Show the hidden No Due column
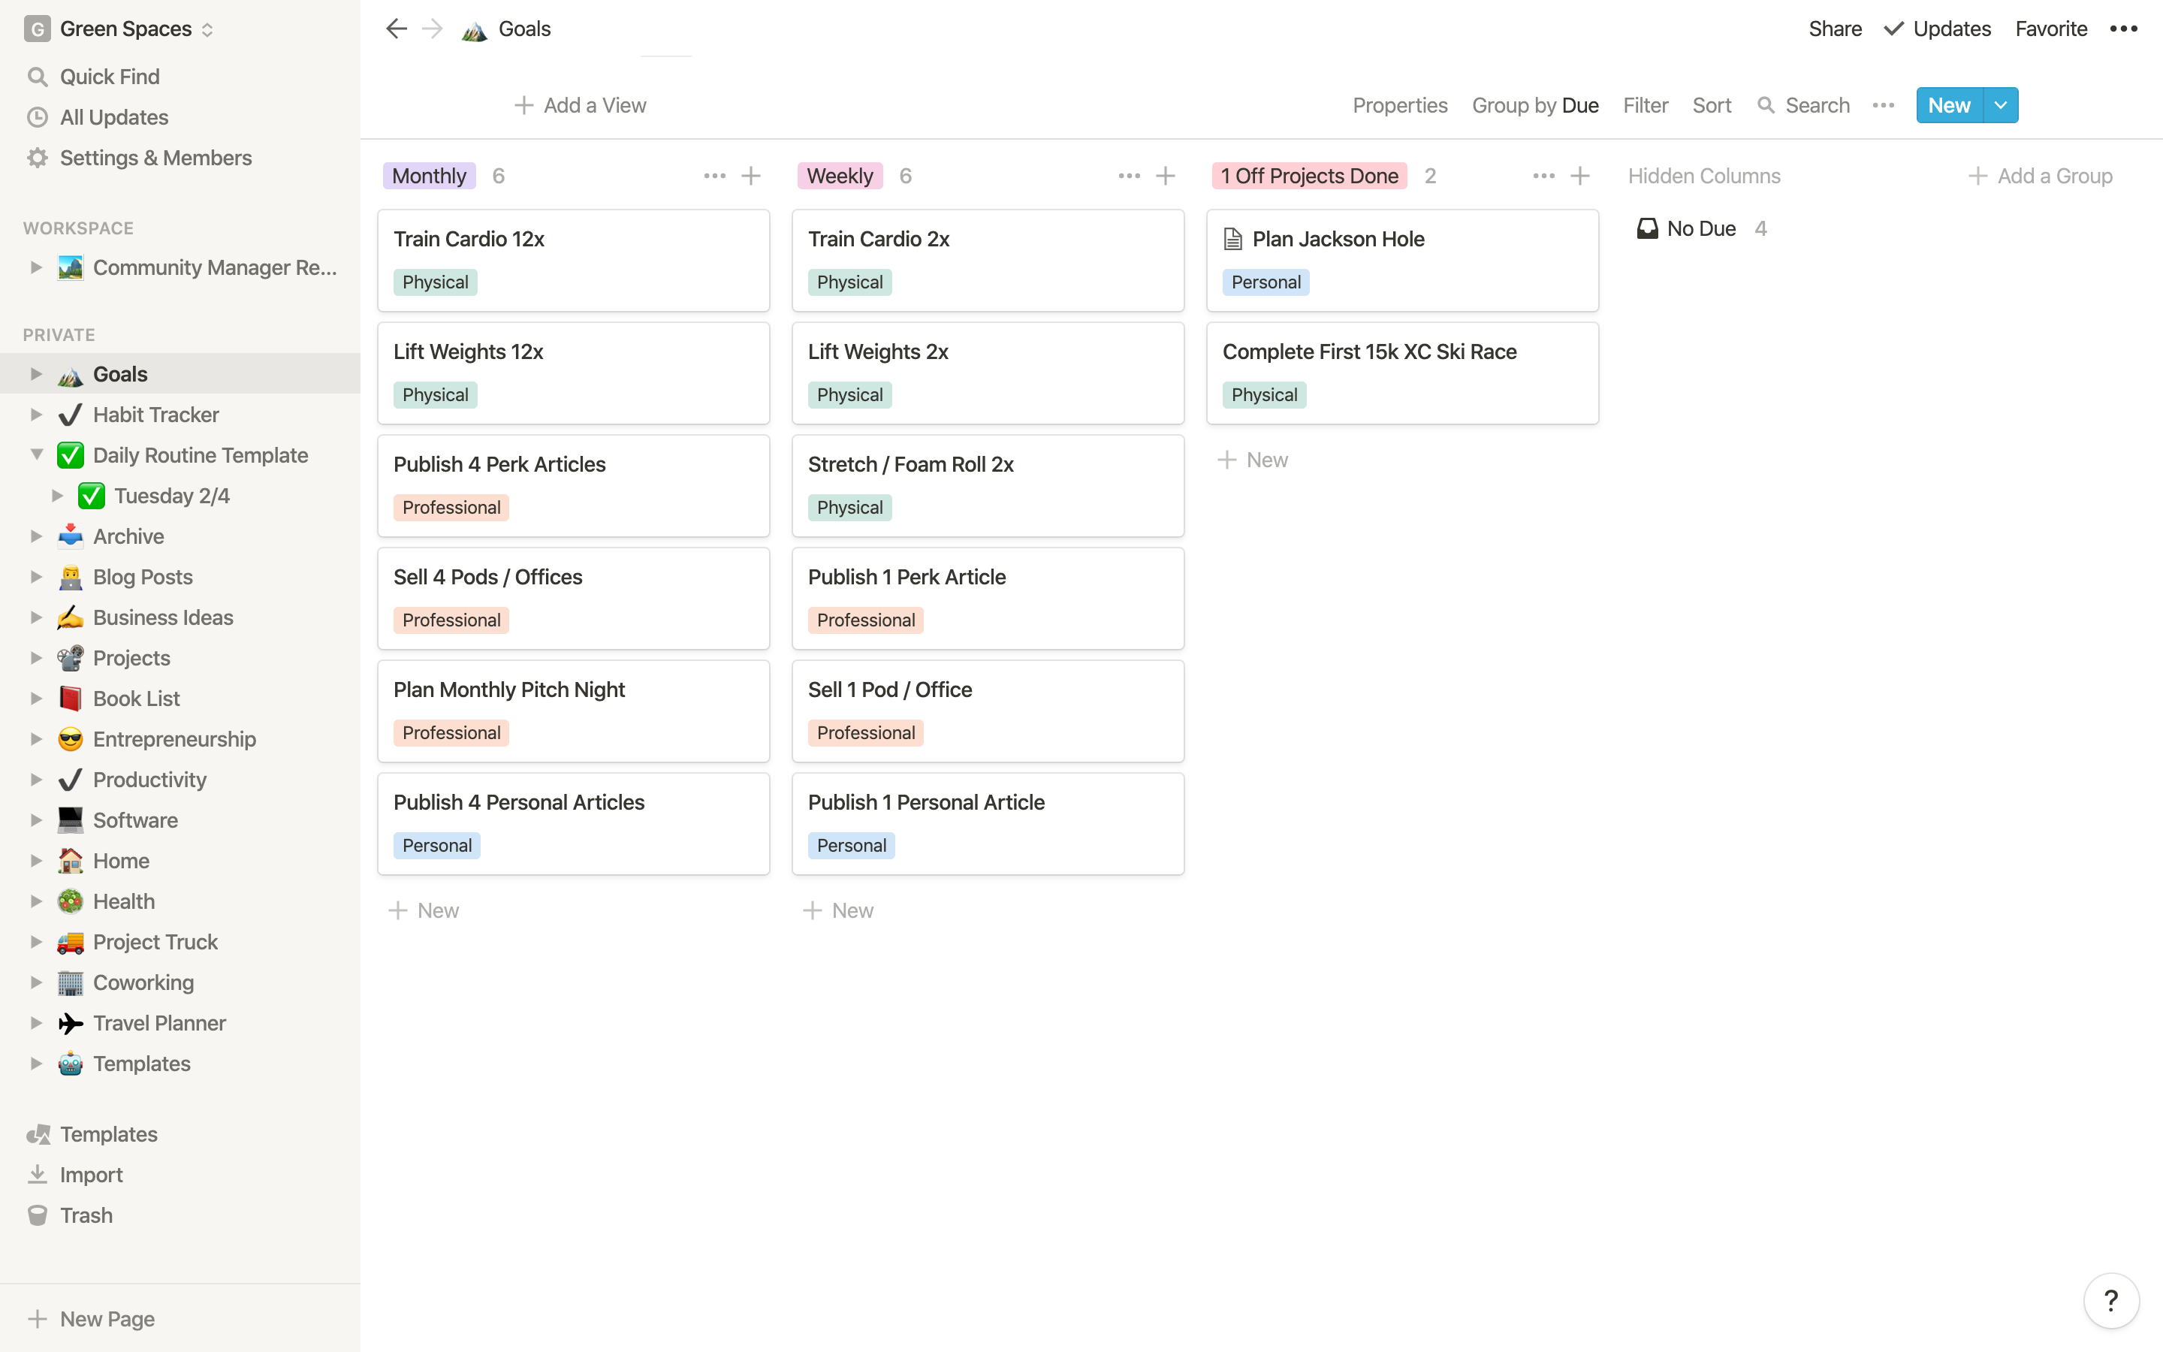2163x1352 pixels. pyautogui.click(x=1700, y=229)
